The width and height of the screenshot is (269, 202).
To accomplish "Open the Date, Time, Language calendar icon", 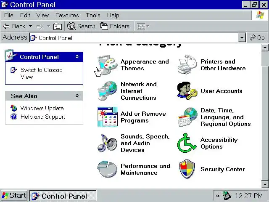I will coord(187,117).
